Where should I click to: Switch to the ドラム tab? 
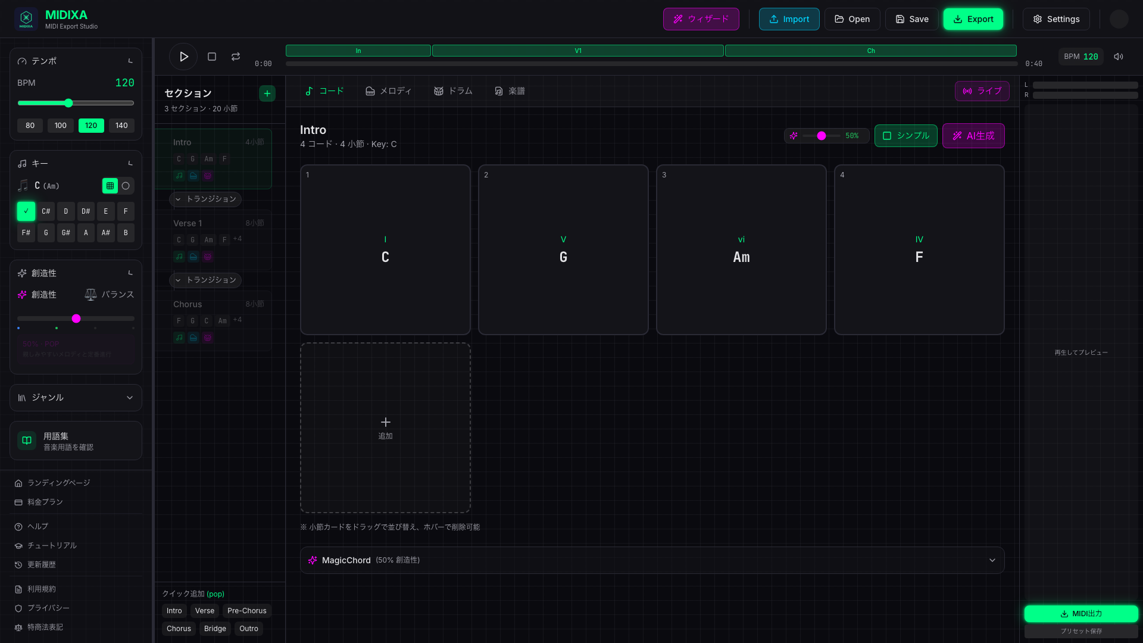[453, 91]
